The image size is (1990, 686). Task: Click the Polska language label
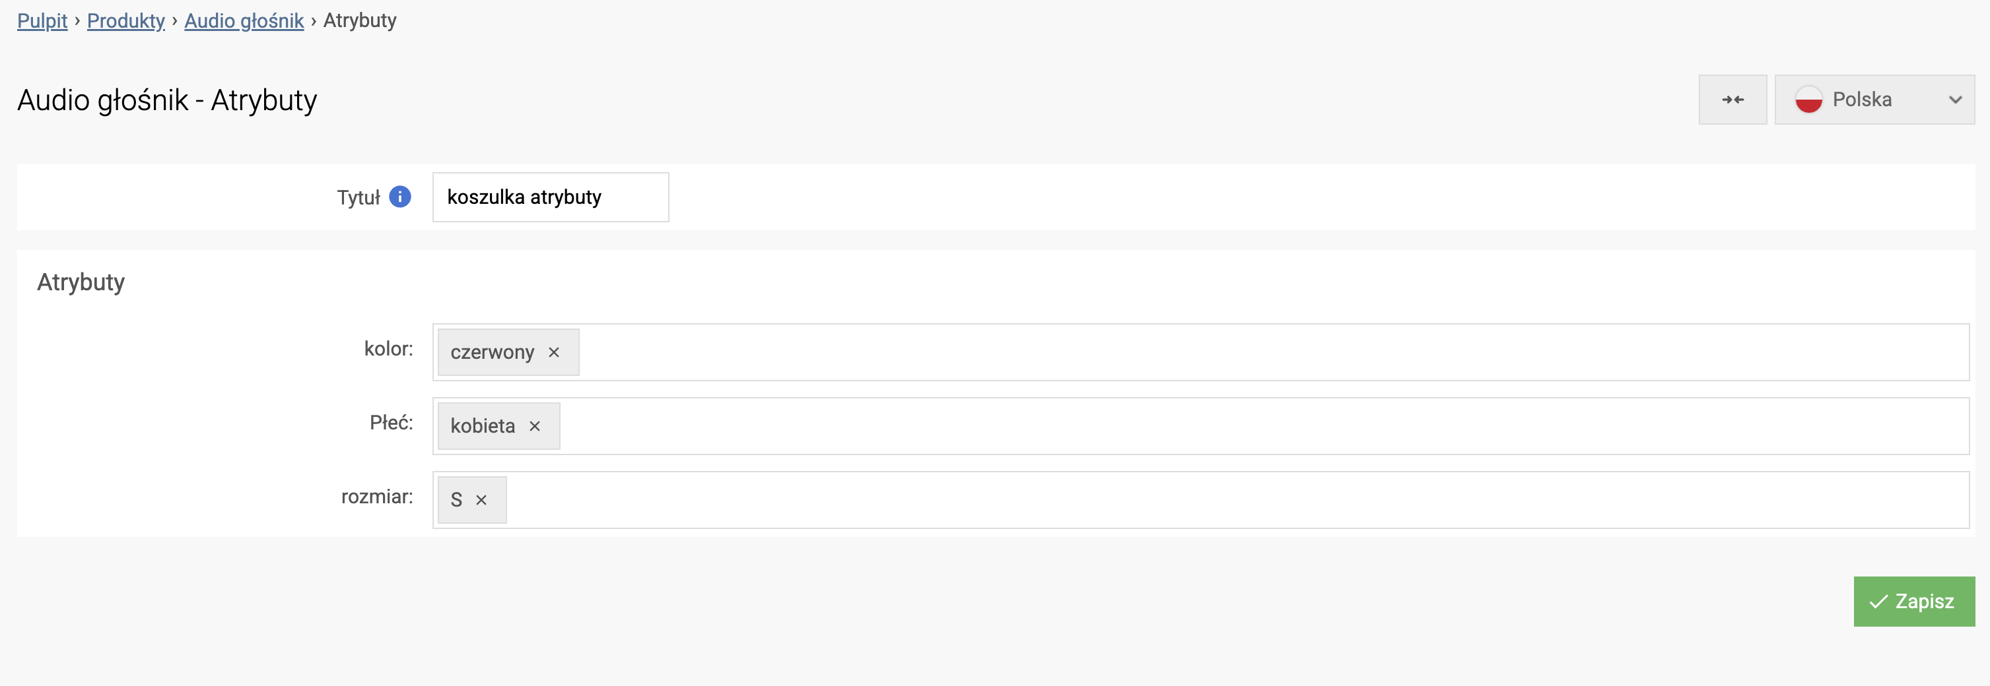(1862, 100)
